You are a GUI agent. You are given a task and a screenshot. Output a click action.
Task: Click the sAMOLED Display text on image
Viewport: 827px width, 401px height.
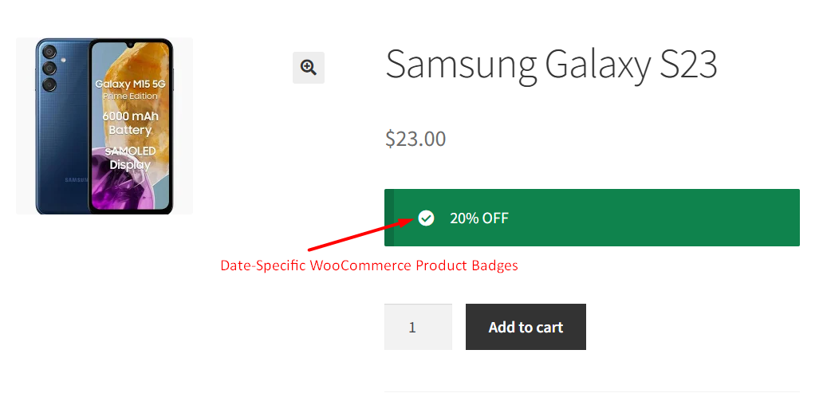click(130, 158)
